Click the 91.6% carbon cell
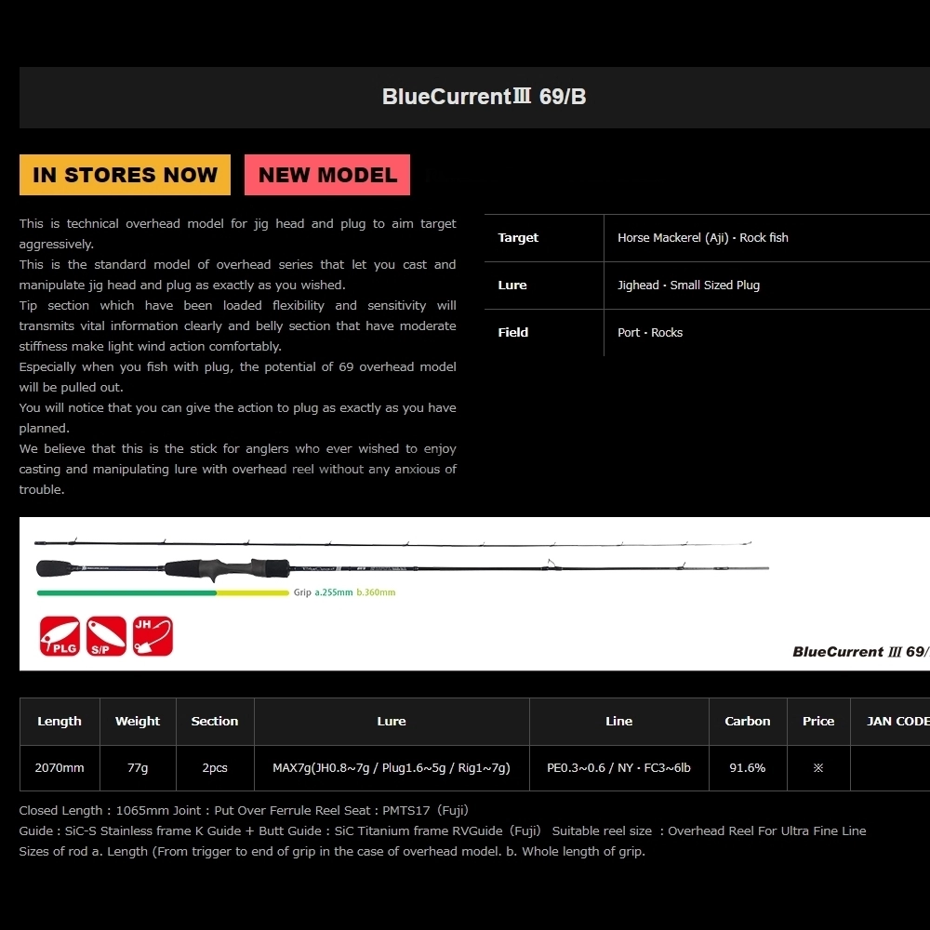Image resolution: width=930 pixels, height=930 pixels. [x=748, y=768]
